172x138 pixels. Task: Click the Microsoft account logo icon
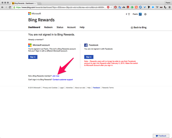tap(30, 45)
